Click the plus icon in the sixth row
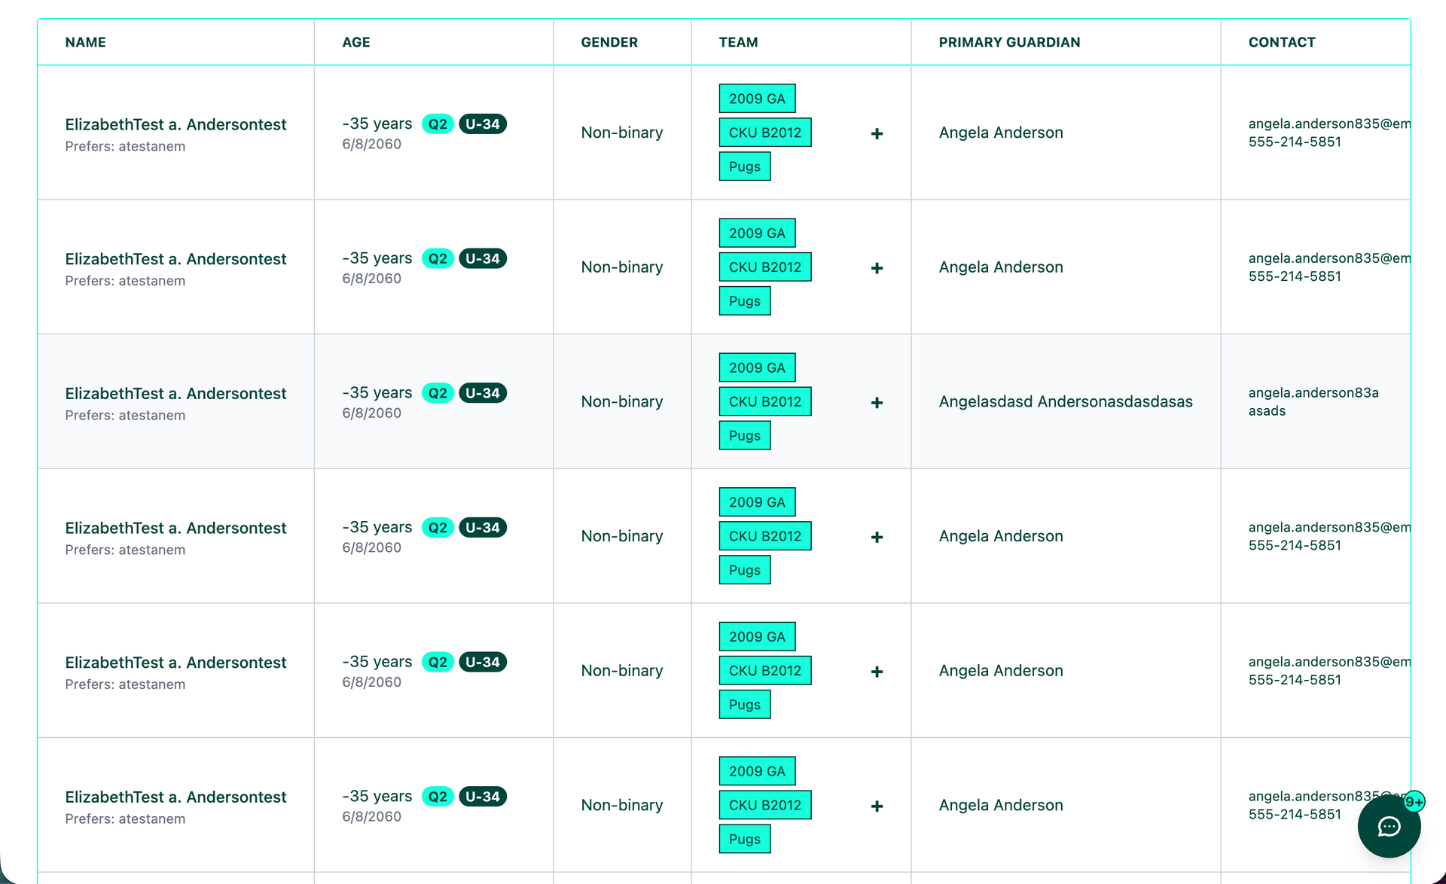The image size is (1446, 884). point(877,806)
